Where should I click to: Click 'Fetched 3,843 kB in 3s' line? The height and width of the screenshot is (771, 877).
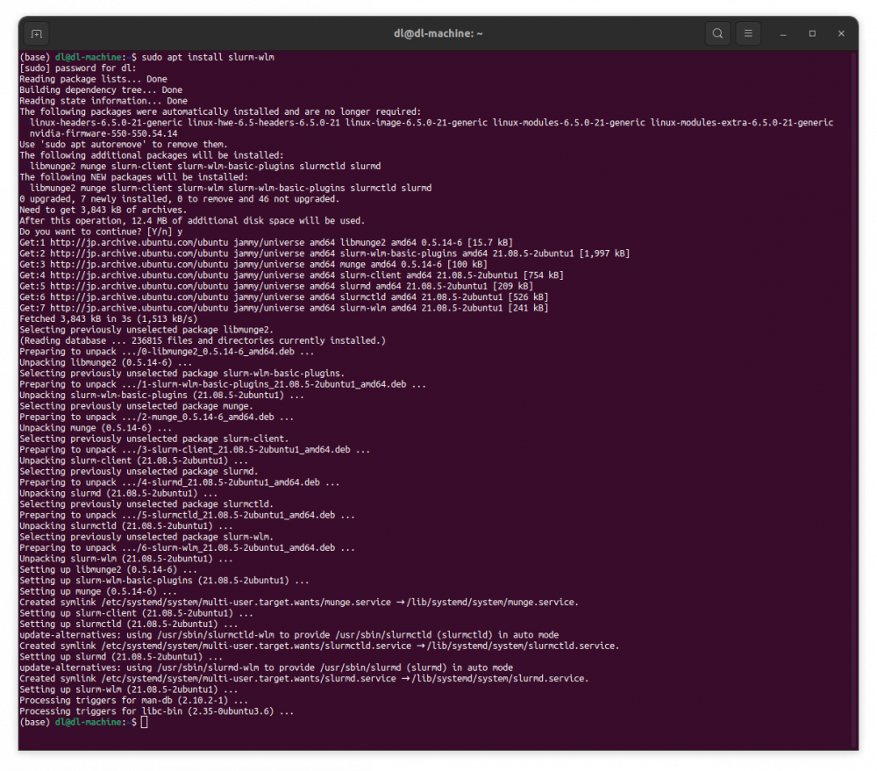(109, 319)
